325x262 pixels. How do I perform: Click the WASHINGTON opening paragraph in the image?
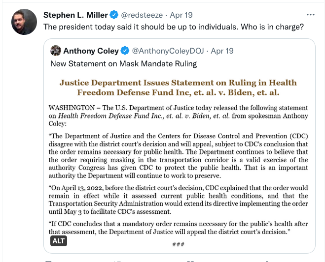pyautogui.click(x=178, y=116)
